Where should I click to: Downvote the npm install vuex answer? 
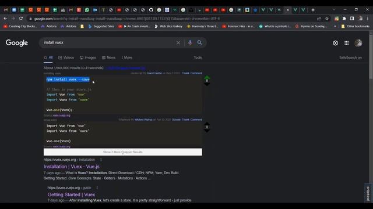[x=207, y=84]
